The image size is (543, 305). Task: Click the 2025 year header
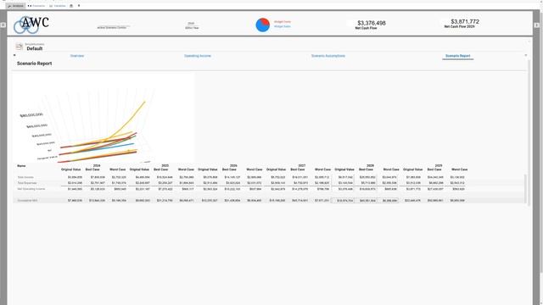point(165,166)
